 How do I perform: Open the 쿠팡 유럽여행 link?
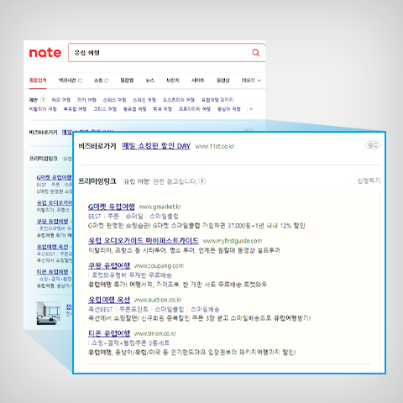click(x=109, y=265)
